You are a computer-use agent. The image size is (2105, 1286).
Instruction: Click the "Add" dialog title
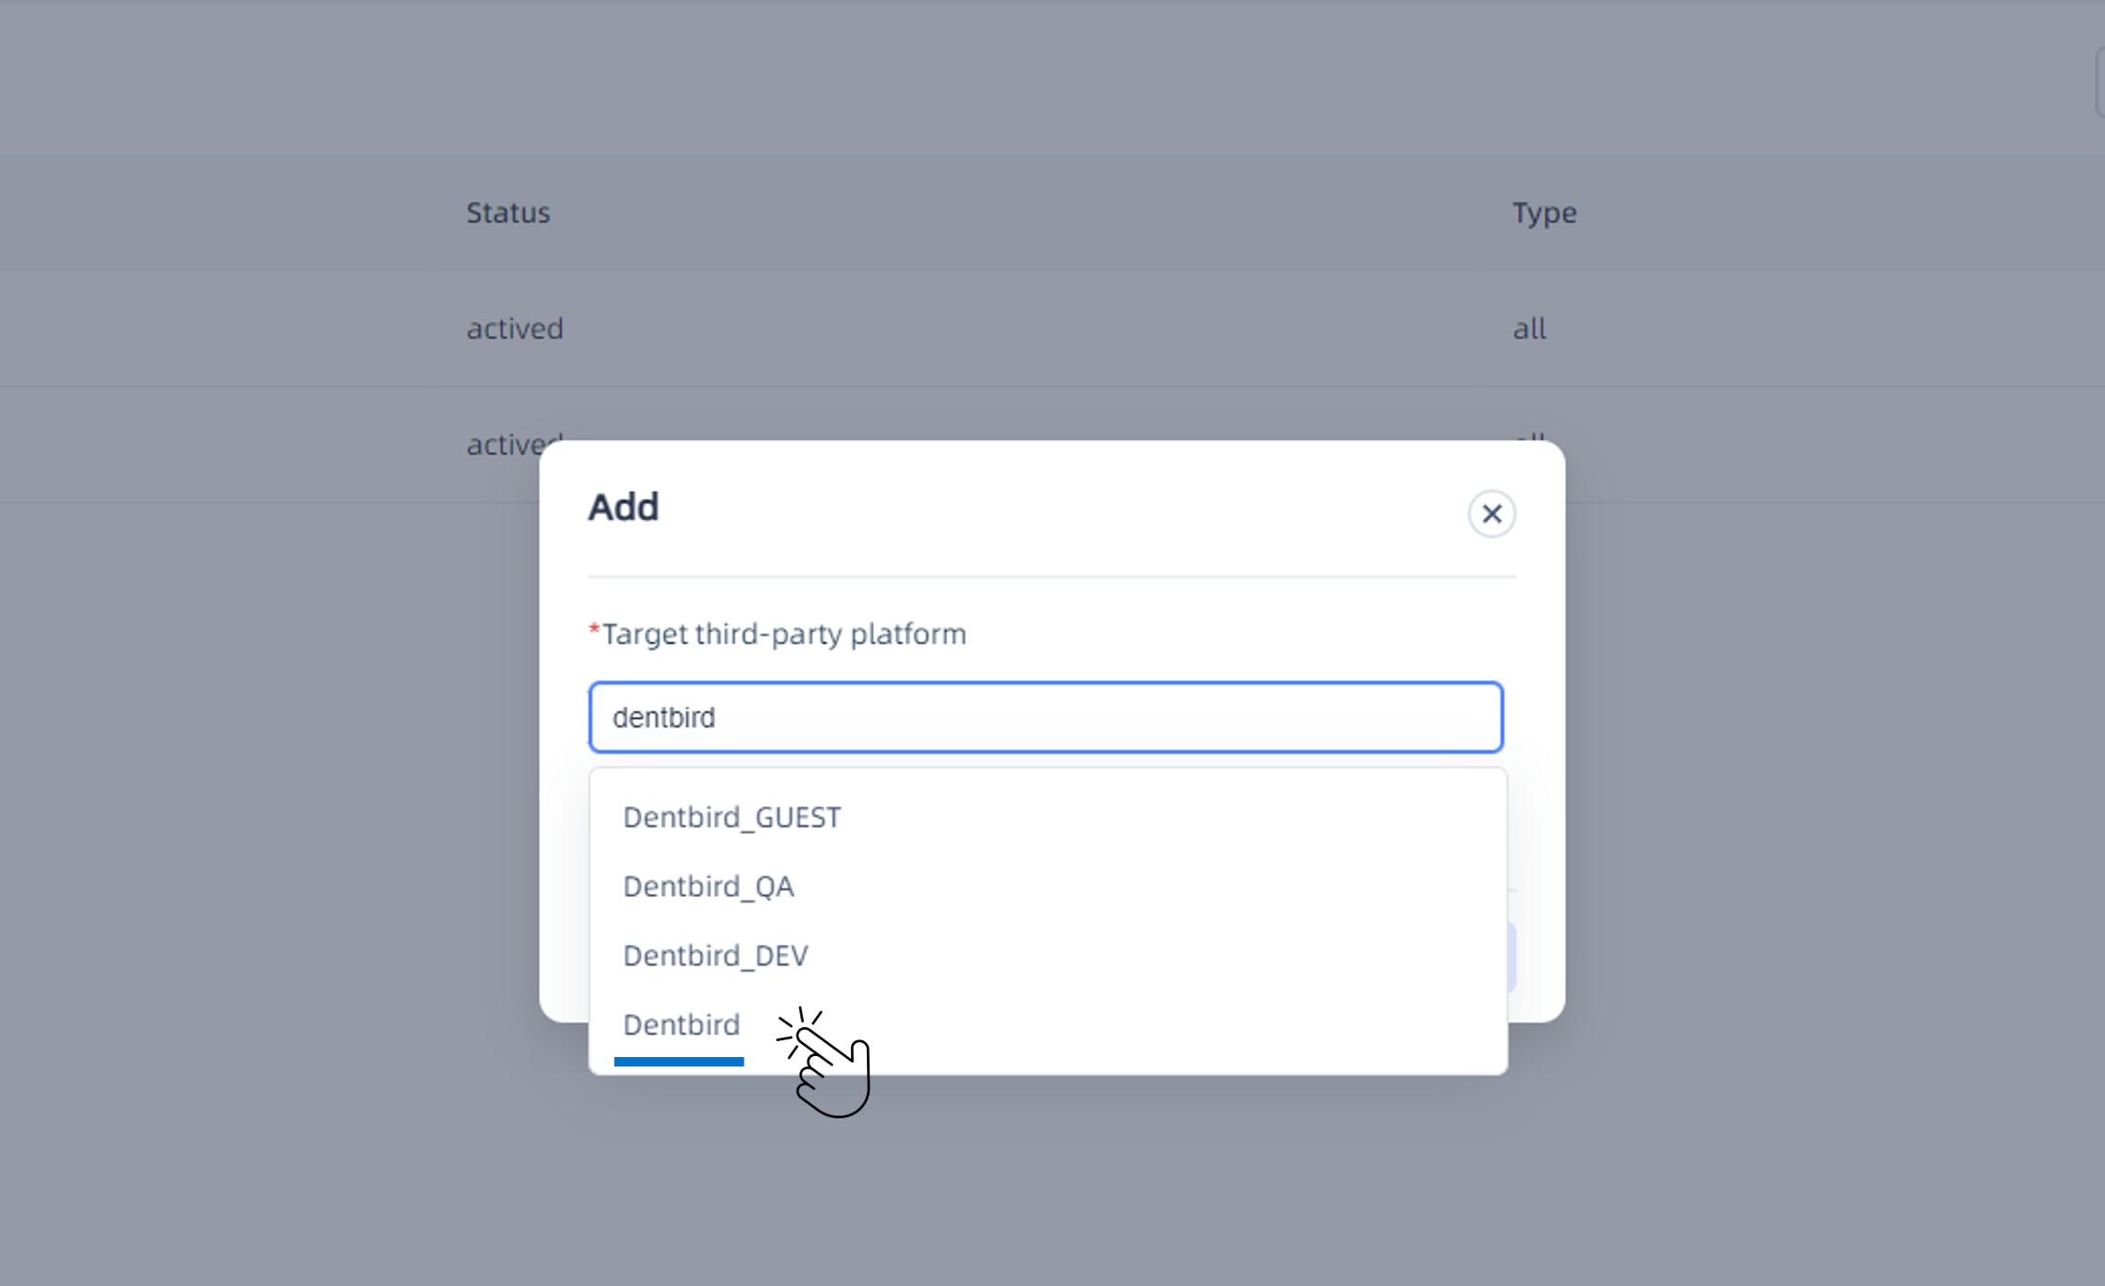pos(623,507)
